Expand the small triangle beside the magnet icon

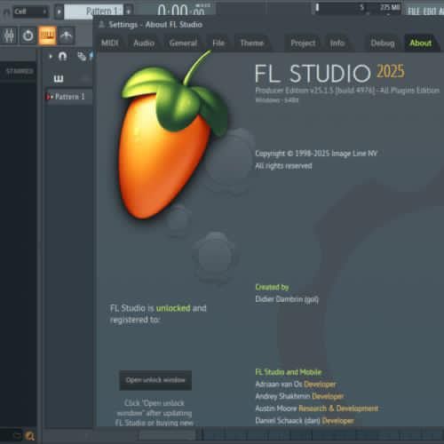(x=51, y=56)
